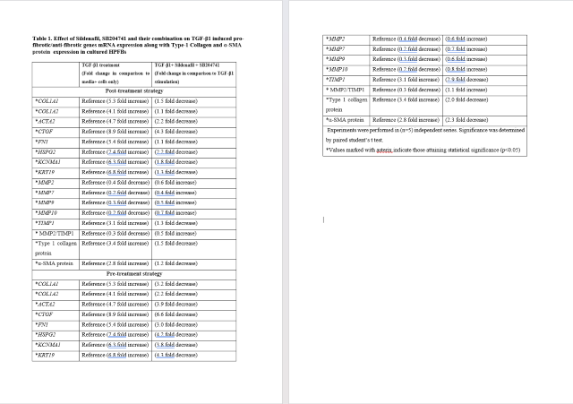Click '(0.5 fold increase)' in the MMP9 row
573x404 pixels.
point(175,202)
